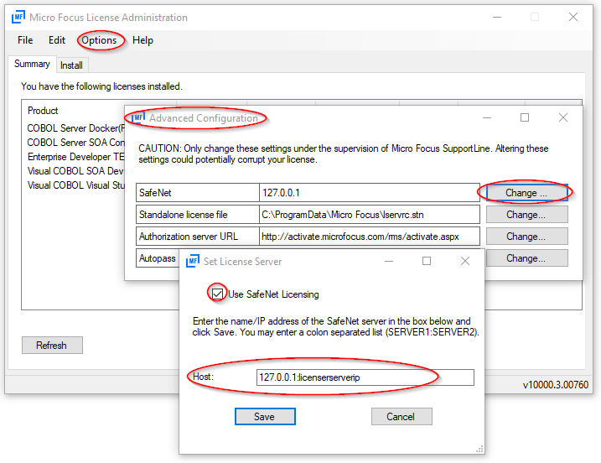Click Change button for Autopass row

pyautogui.click(x=526, y=258)
